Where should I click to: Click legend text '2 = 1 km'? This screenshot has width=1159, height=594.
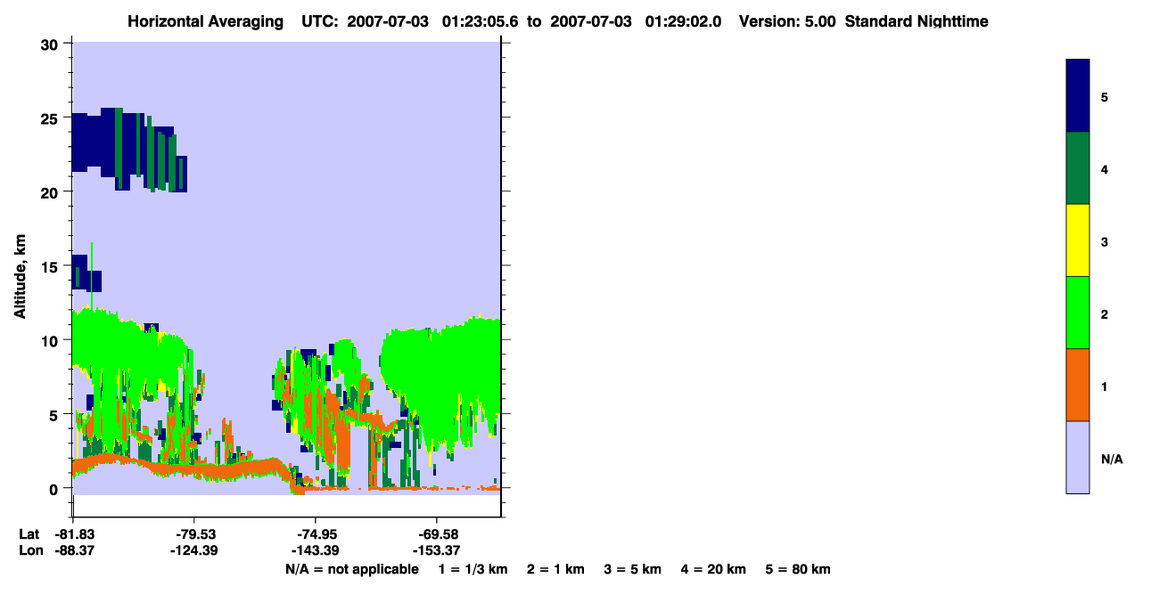point(555,569)
